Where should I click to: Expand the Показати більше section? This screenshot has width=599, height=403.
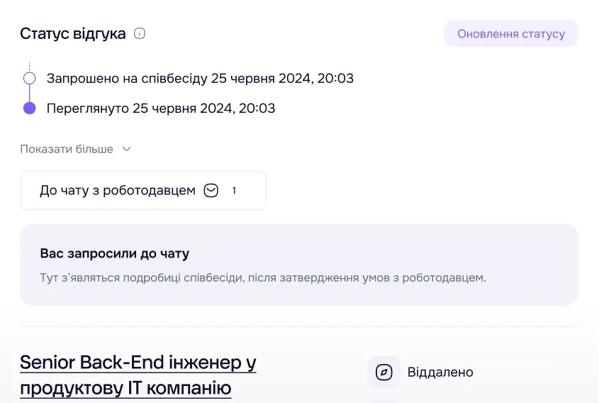76,149
